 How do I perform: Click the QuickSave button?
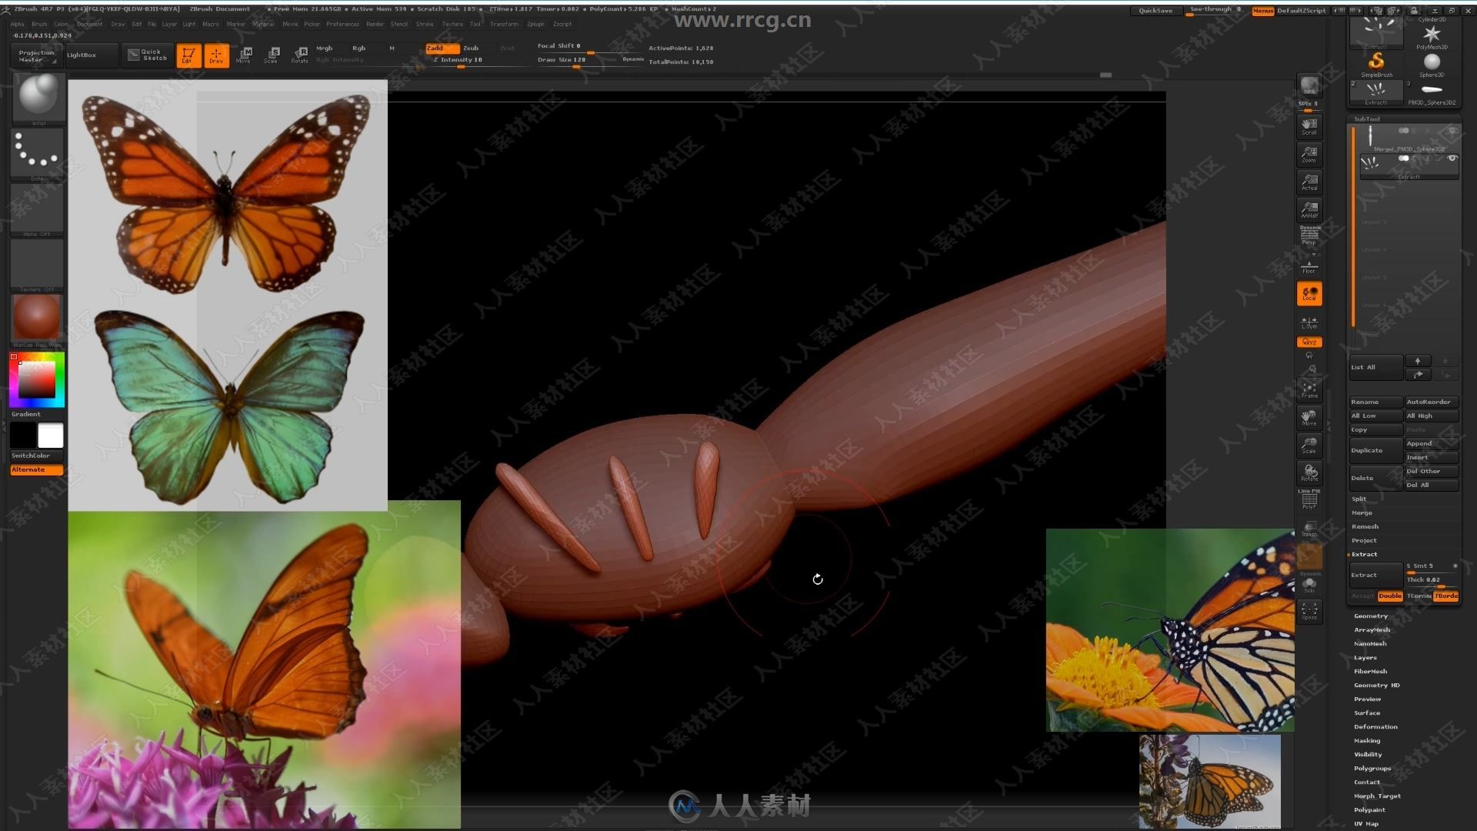point(1155,11)
